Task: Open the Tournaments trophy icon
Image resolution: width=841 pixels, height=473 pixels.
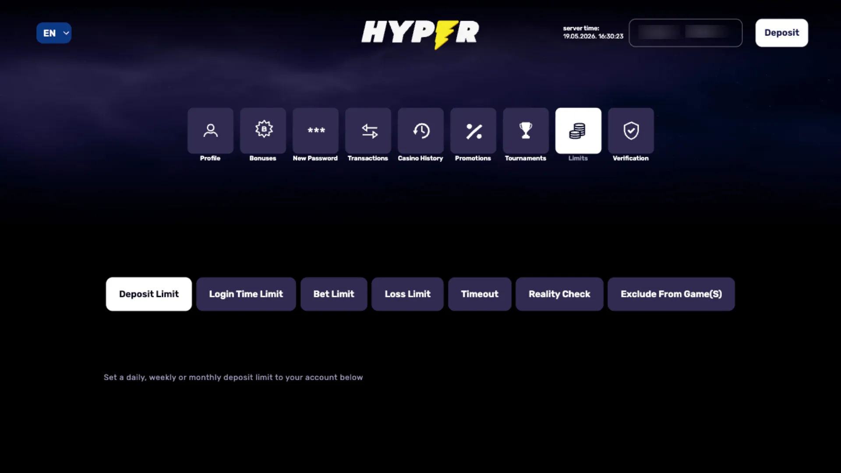Action: 526,131
